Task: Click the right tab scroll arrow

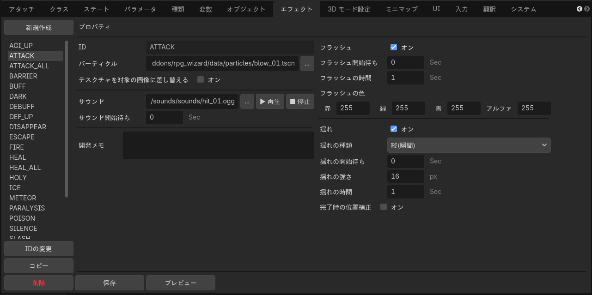Action: pos(587,9)
